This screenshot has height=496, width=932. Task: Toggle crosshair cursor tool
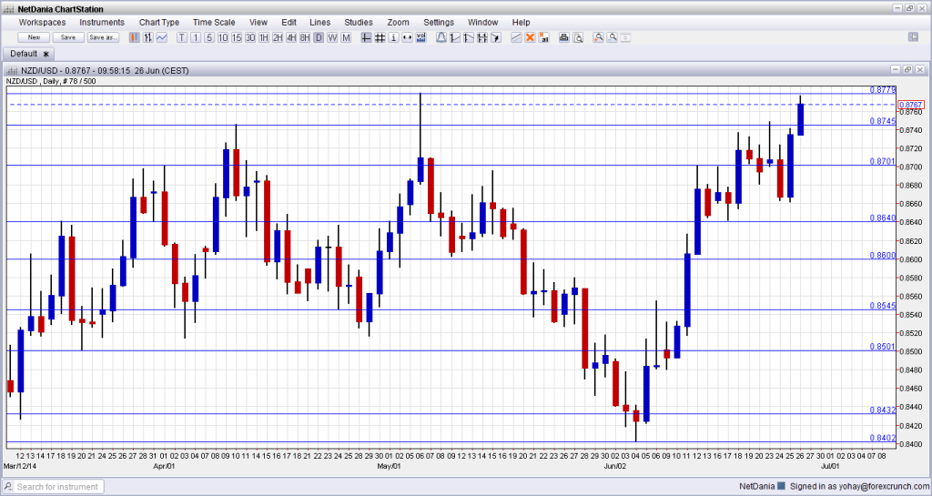click(x=366, y=37)
